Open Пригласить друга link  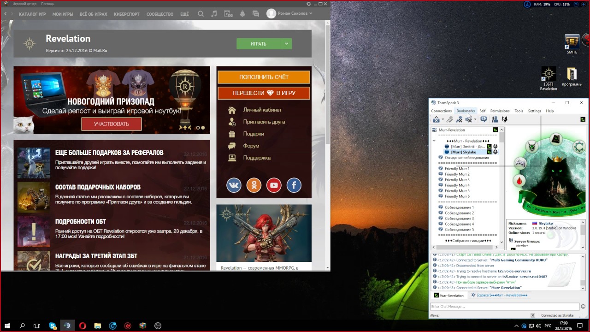point(264,122)
